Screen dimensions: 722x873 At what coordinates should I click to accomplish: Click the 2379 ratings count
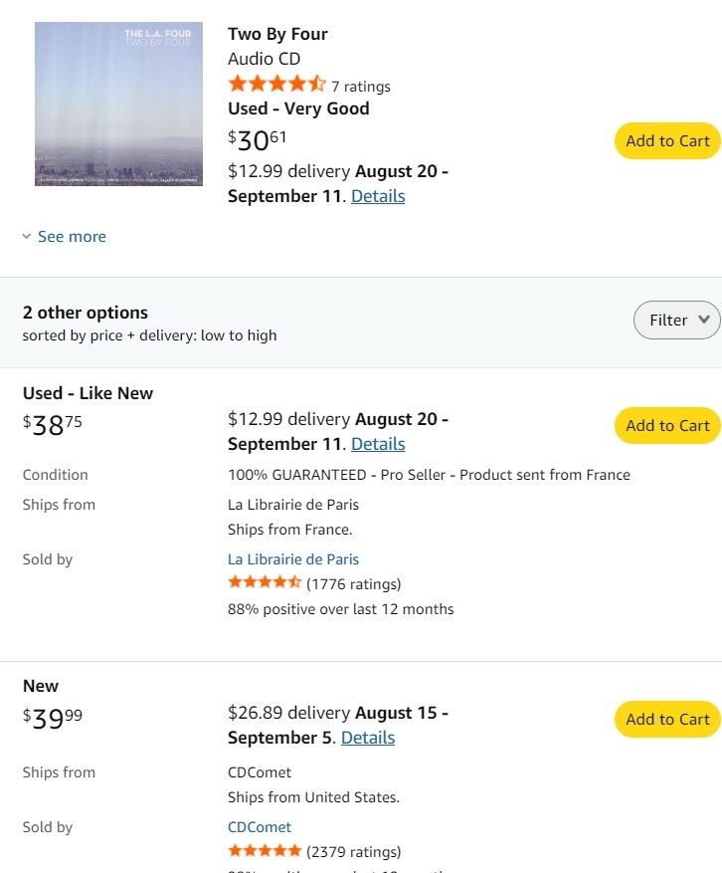click(x=353, y=852)
